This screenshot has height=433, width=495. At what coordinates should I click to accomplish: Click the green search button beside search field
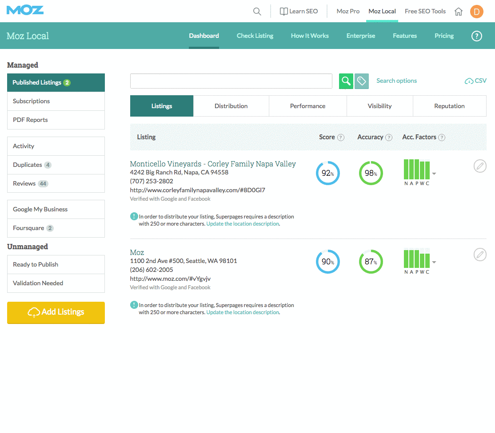[x=346, y=81]
